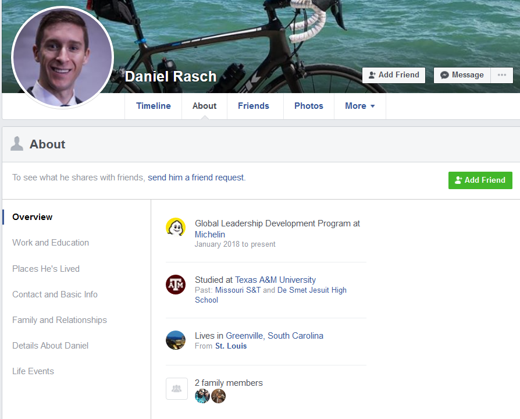This screenshot has height=419, width=520.
Task: Open the first family member's avatar
Action: (x=202, y=396)
